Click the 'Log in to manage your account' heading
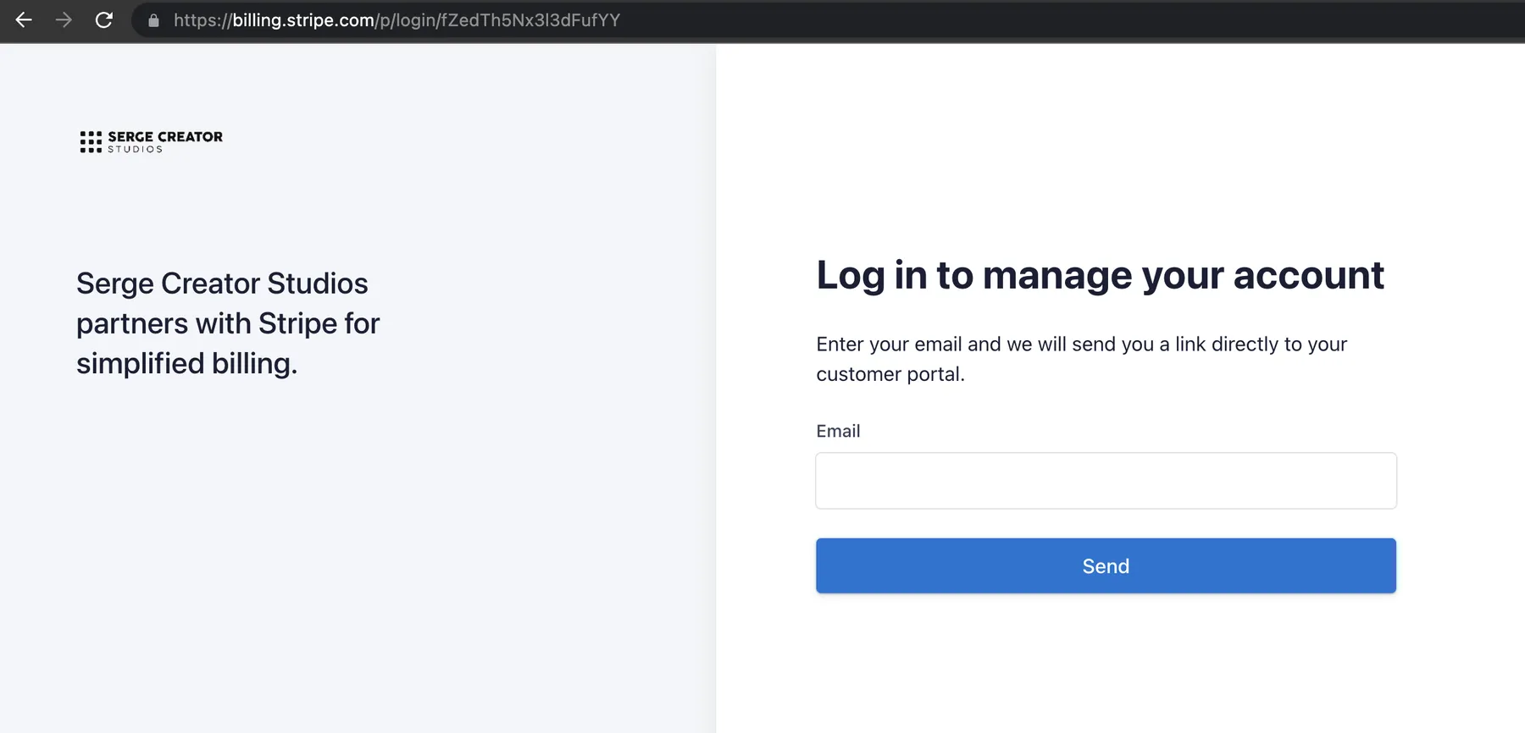Screen dimensions: 1525x733 (1100, 275)
